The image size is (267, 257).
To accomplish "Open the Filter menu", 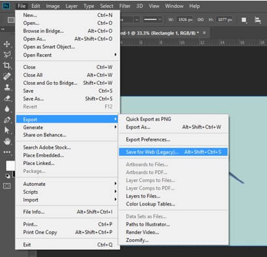I will (125, 6).
